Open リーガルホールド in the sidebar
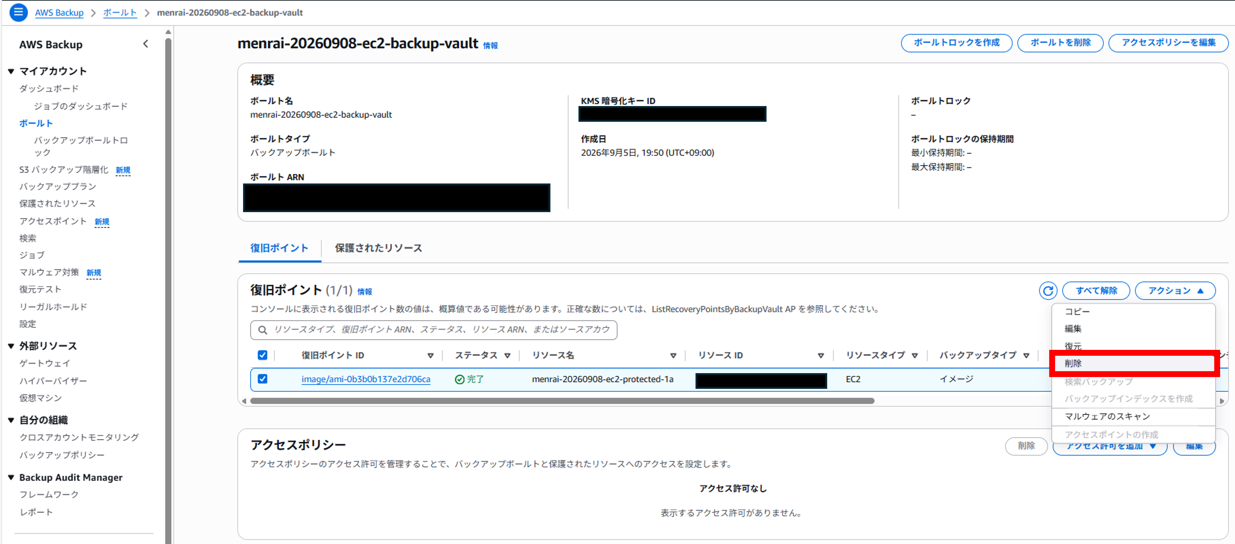The image size is (1235, 544). click(53, 307)
